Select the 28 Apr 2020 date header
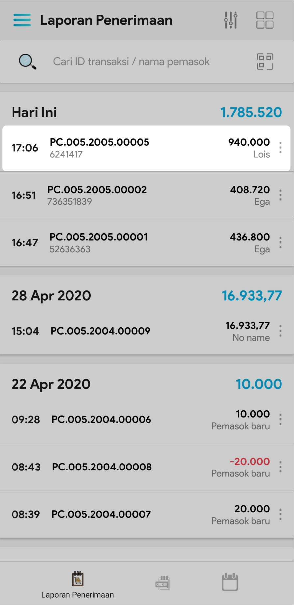Screen dimensions: 294x605 click(x=51, y=296)
